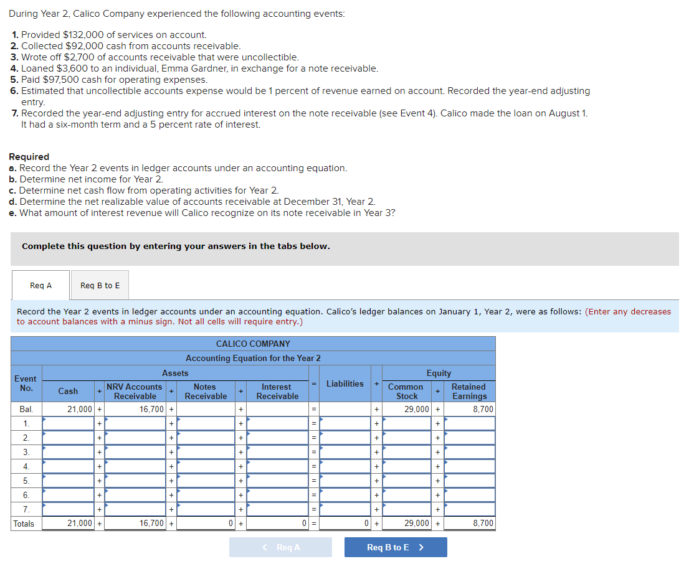Screen dimensions: 694x564
Task: Click the Bal. Cash value 21,000
Action: 80,409
